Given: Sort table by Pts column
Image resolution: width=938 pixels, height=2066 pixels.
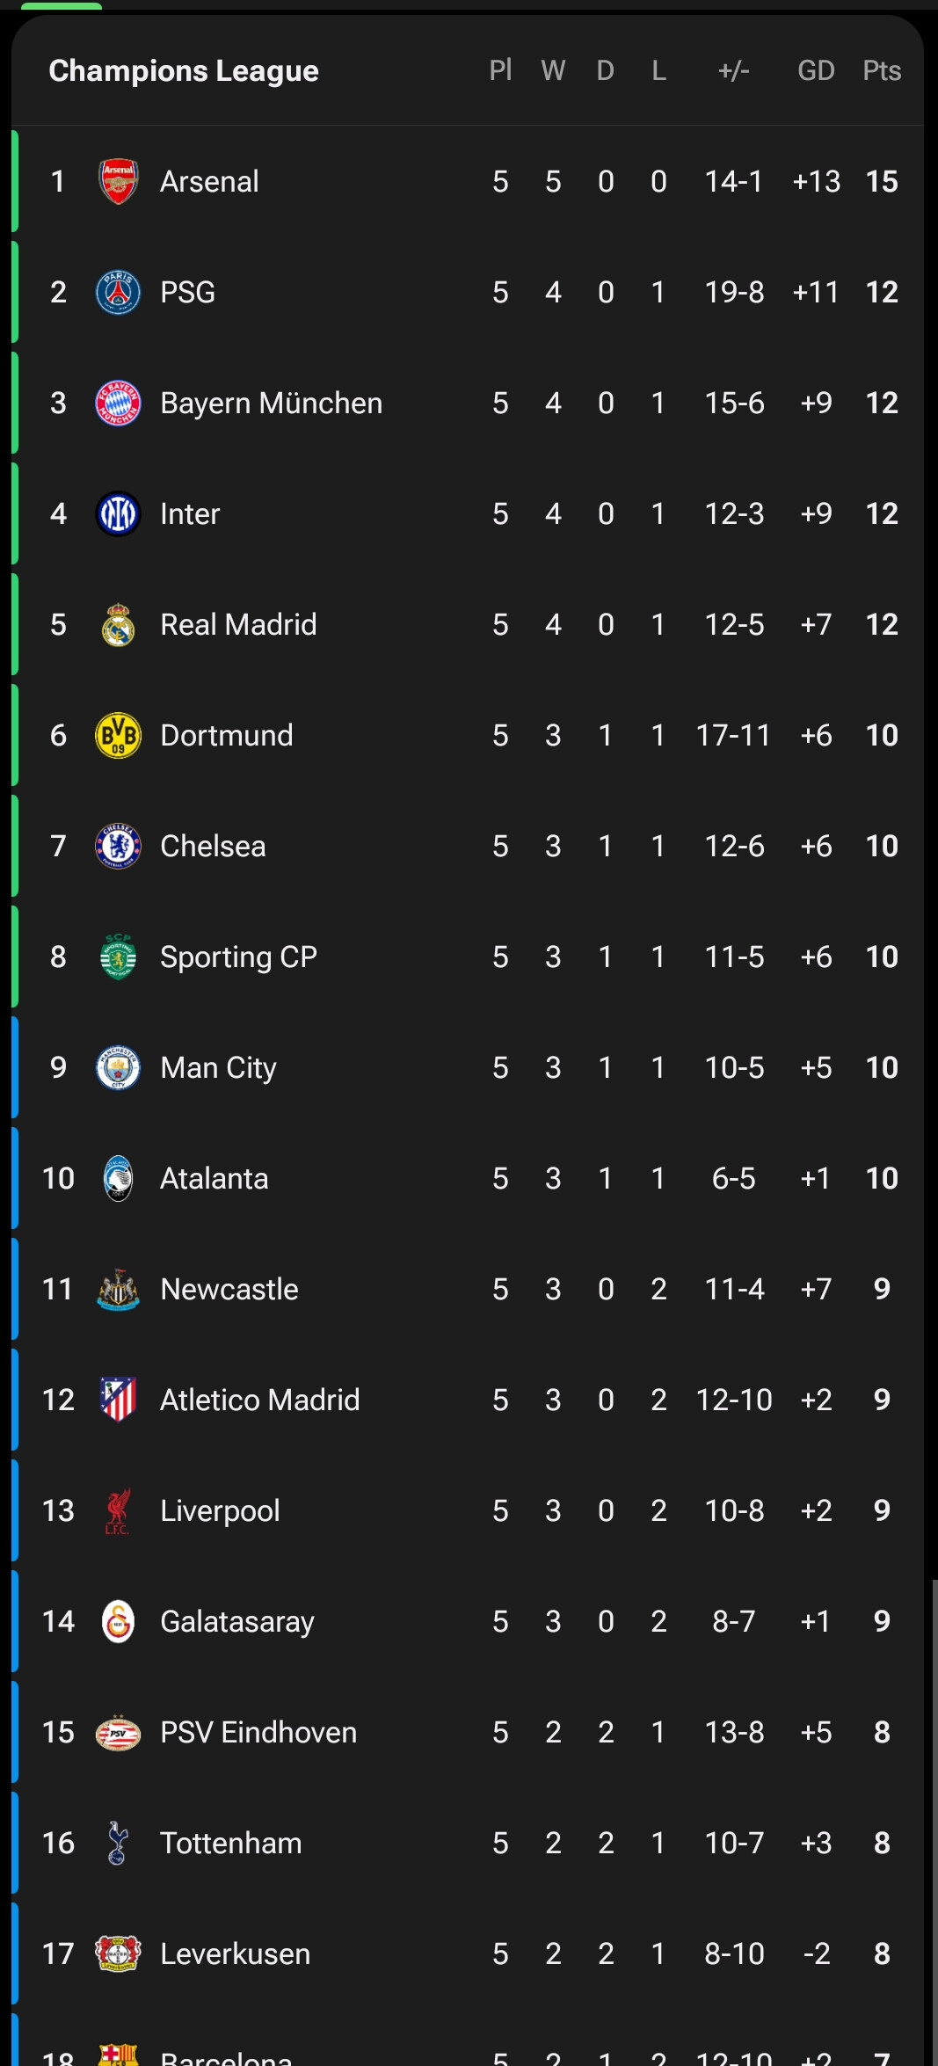Looking at the screenshot, I should (882, 71).
